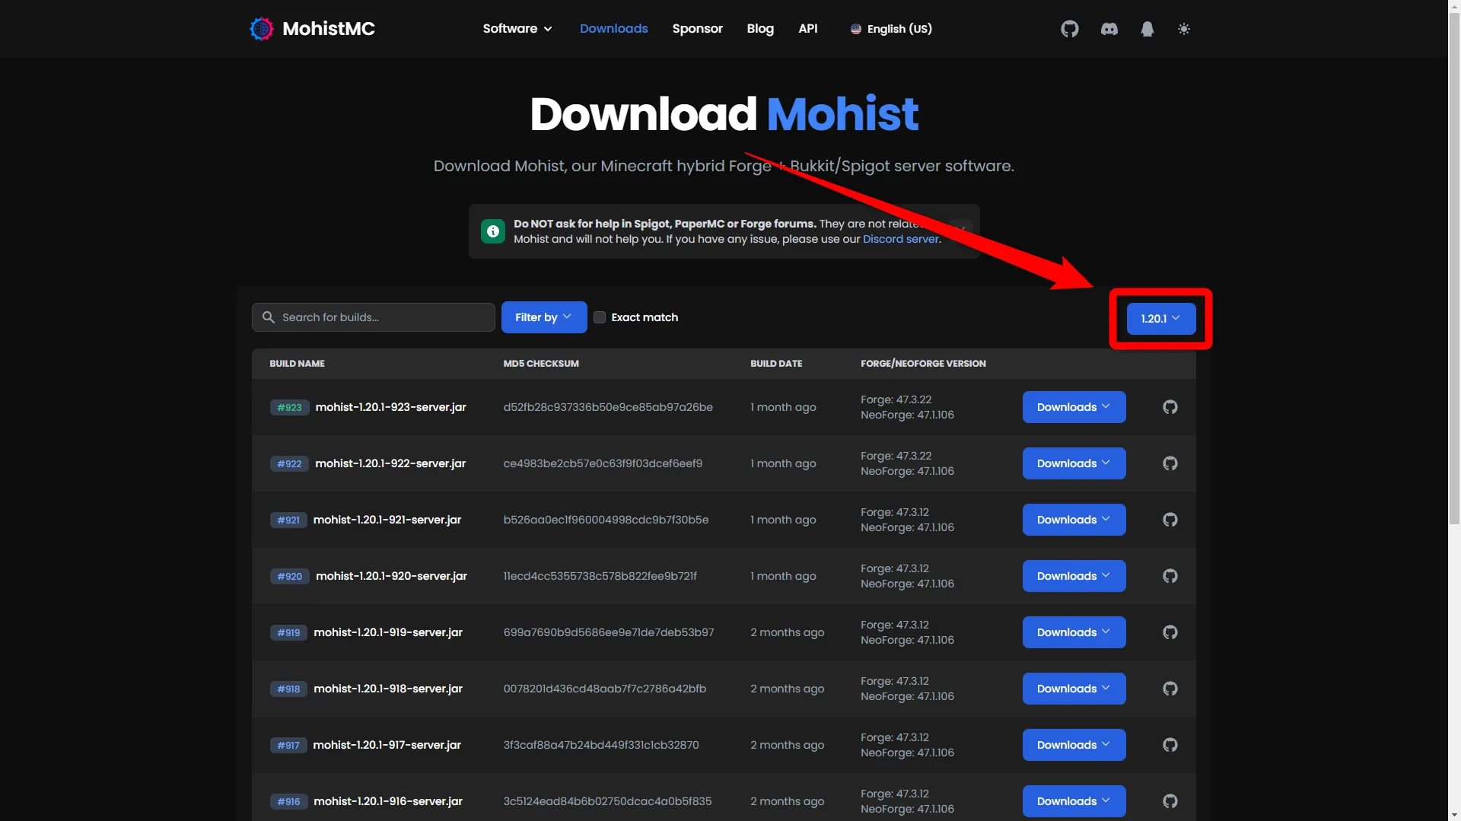Click the BUILD DATE column header
The image size is (1461, 821).
point(776,364)
